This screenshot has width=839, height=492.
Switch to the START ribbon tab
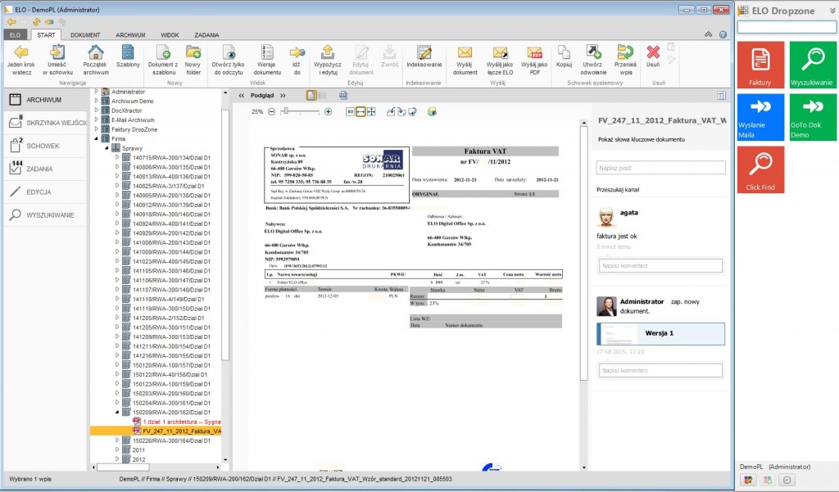click(46, 34)
